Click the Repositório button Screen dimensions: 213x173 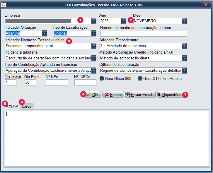coord(172,95)
